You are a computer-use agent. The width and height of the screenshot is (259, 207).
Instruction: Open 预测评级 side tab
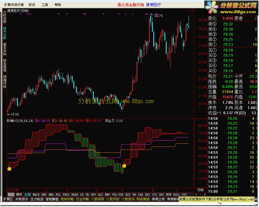click(x=4, y=82)
